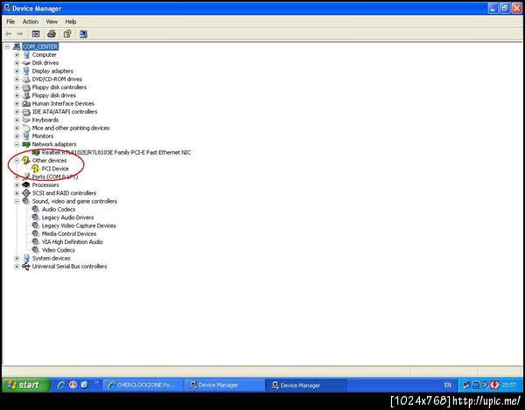Image resolution: width=525 pixels, height=410 pixels.
Task: Expand the IDE ATA/ATAPI controllers node
Action: (17, 112)
